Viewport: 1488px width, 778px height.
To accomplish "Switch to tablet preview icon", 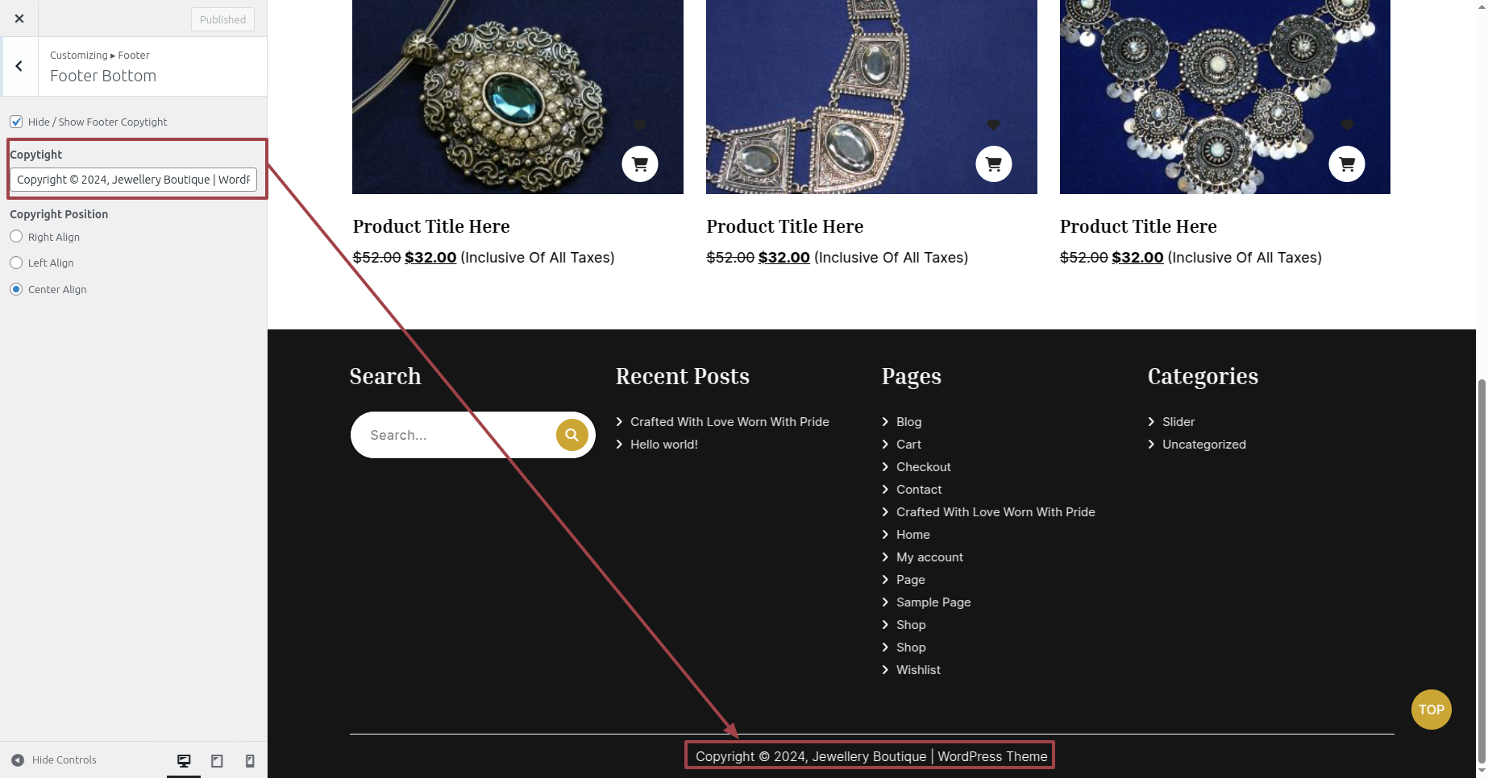I will point(217,760).
